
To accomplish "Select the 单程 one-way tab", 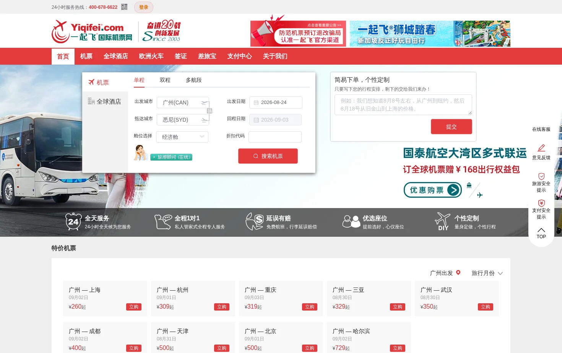I will pyautogui.click(x=139, y=80).
